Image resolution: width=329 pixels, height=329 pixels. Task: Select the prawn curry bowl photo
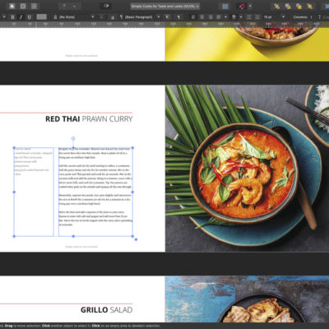[247, 169]
